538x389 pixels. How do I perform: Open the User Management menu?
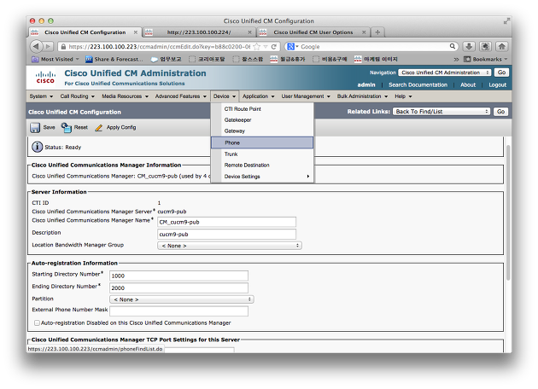306,96
